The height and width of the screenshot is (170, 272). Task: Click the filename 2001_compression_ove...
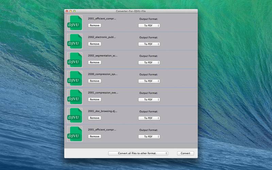pos(103,92)
